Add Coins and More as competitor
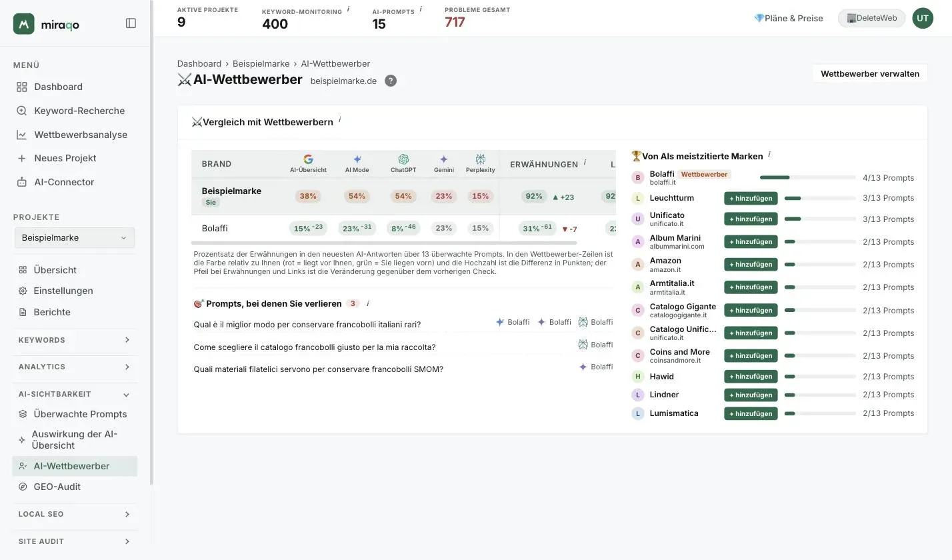952x560 pixels. (751, 355)
